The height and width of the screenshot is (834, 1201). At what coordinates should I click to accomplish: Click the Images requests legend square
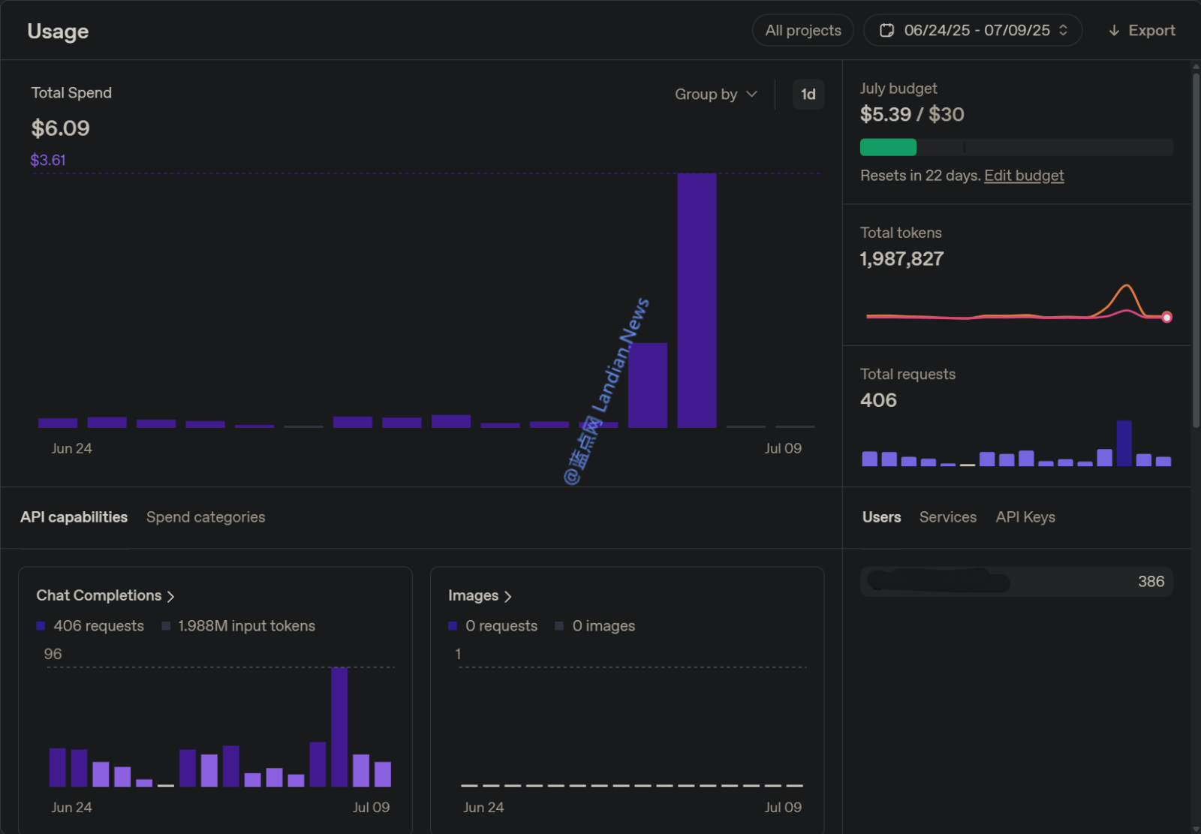click(453, 626)
